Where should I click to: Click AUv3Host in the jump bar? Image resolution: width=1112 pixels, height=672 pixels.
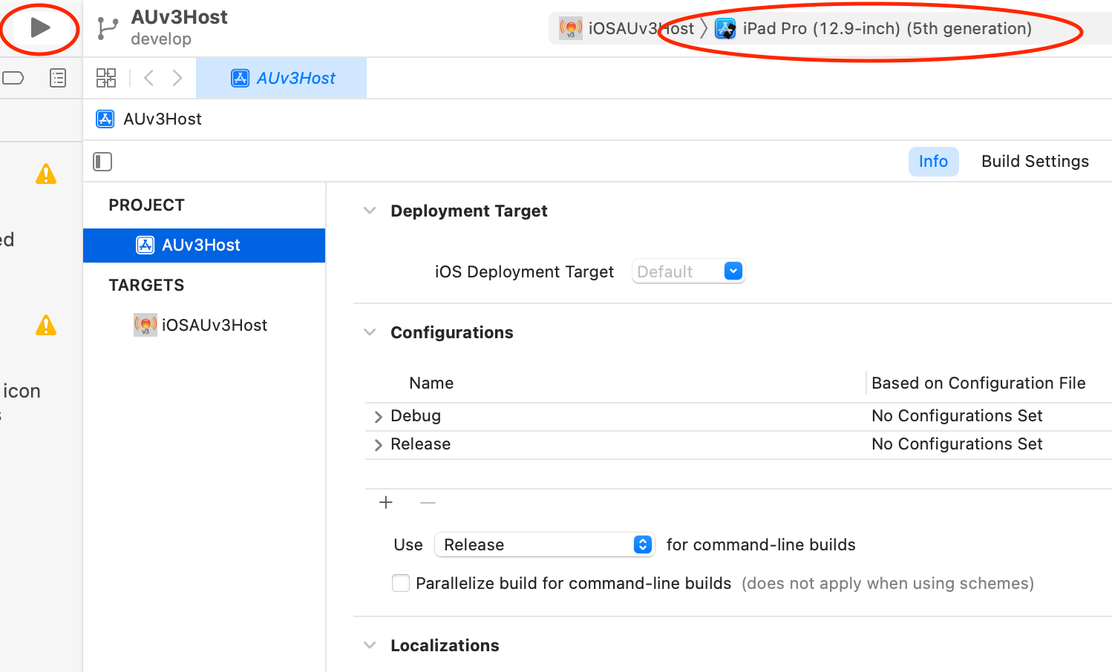(163, 119)
